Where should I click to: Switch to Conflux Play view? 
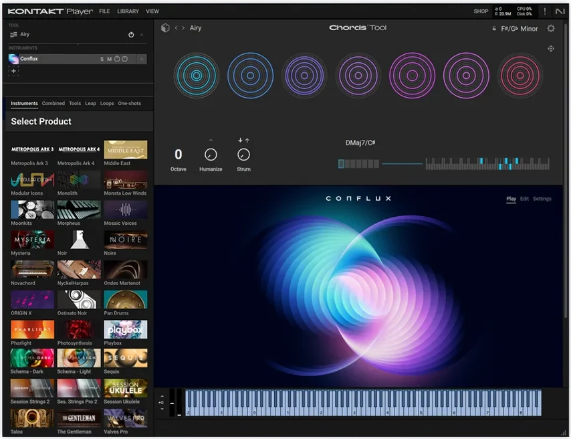coord(511,199)
